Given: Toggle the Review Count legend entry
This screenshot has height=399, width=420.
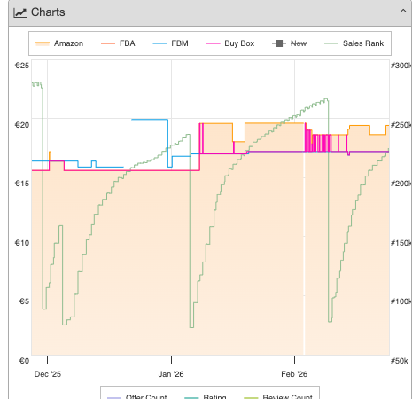Looking at the screenshot, I should pyautogui.click(x=278, y=396).
